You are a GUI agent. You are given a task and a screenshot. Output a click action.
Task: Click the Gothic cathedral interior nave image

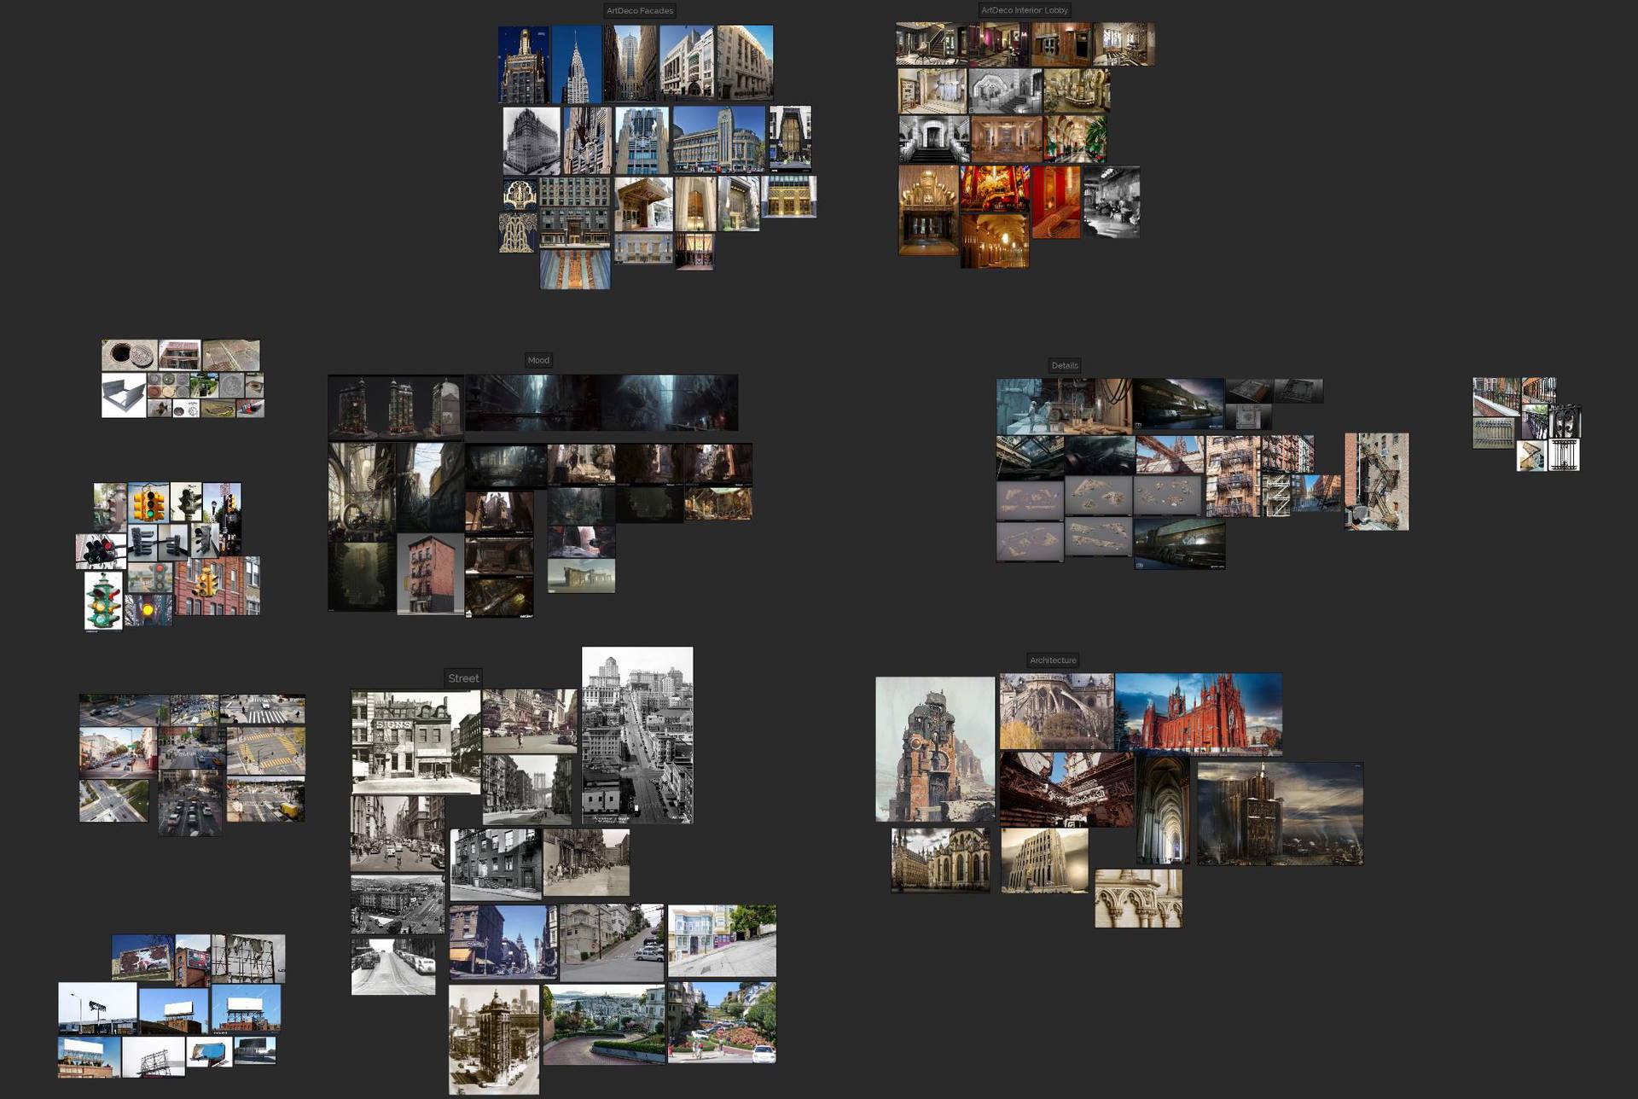(x=1162, y=810)
